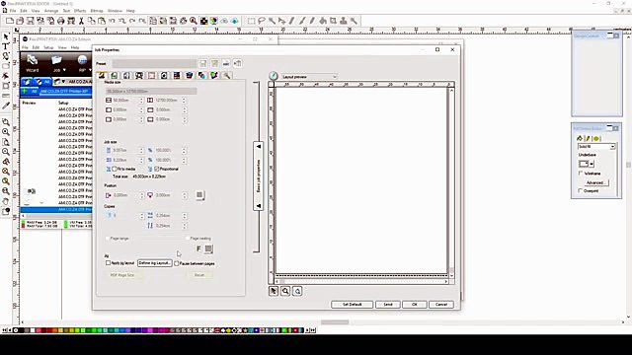Create a new document from main toolbar

10,21
